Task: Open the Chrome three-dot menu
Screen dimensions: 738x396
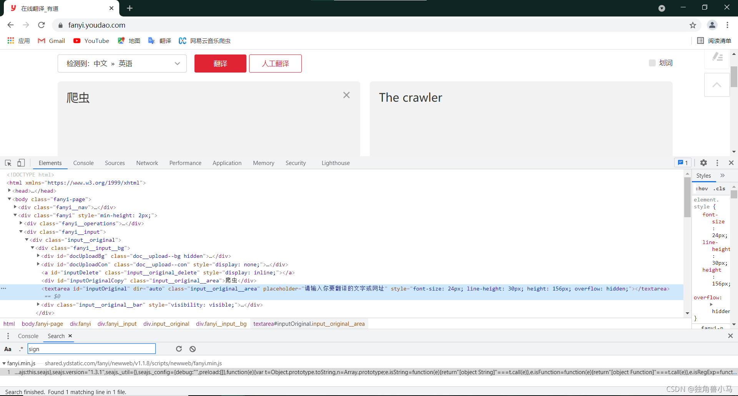Action: (727, 25)
